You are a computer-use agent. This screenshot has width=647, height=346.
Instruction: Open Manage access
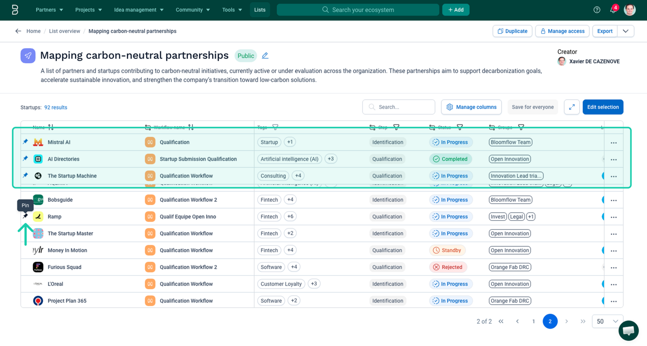pos(562,31)
